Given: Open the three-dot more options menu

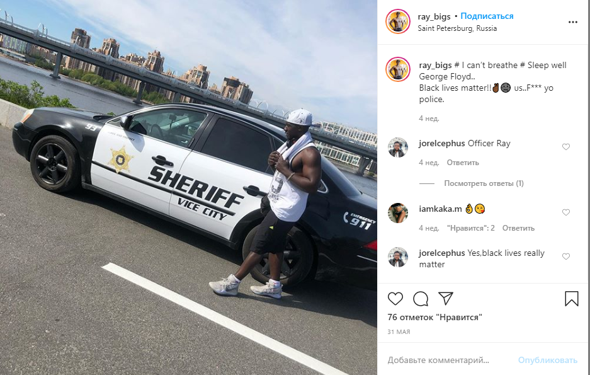Looking at the screenshot, I should click(x=573, y=22).
